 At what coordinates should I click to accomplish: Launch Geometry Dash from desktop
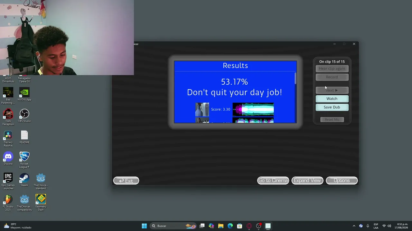(x=41, y=203)
